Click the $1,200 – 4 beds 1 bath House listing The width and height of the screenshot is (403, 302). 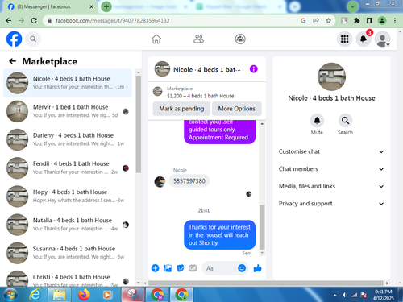coord(200,96)
